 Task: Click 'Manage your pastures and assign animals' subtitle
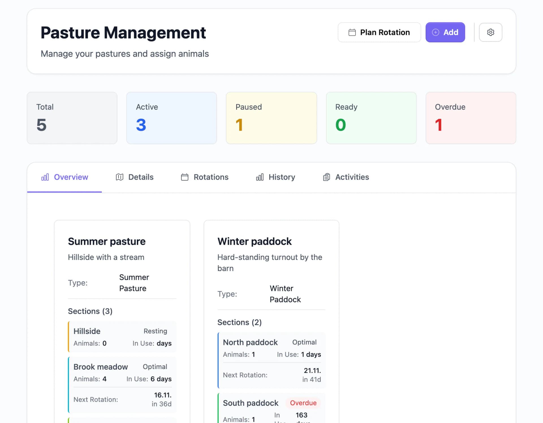[x=125, y=54]
